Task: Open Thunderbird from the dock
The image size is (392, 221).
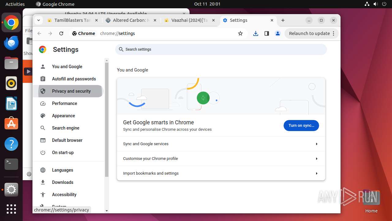Action: (x=11, y=43)
